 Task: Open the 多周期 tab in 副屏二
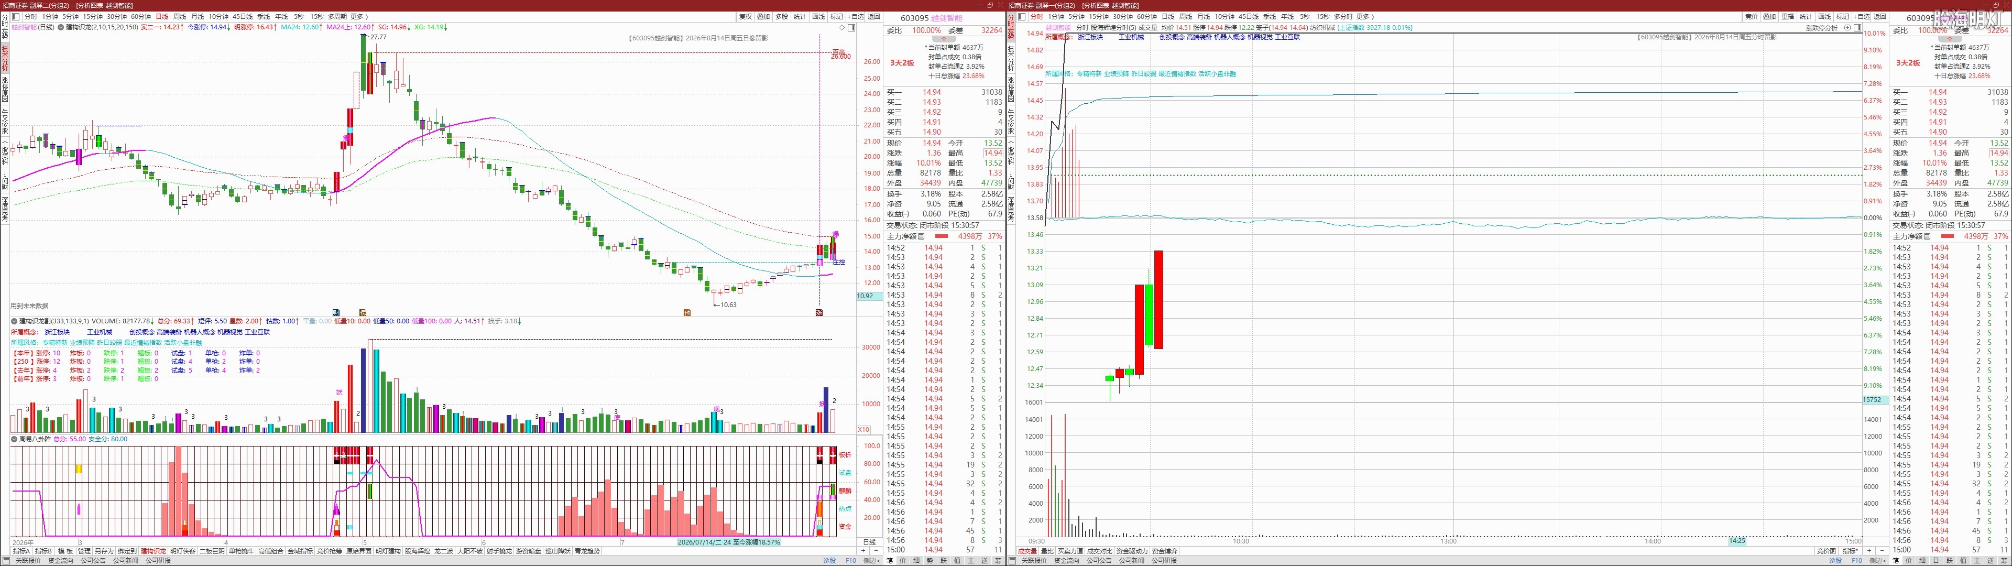point(337,16)
